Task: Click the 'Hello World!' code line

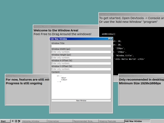Action: (x=129, y=59)
